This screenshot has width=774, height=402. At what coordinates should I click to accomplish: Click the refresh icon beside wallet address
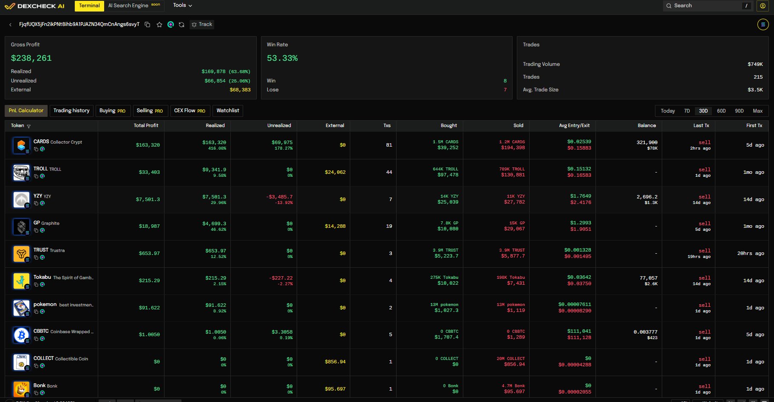coord(181,25)
